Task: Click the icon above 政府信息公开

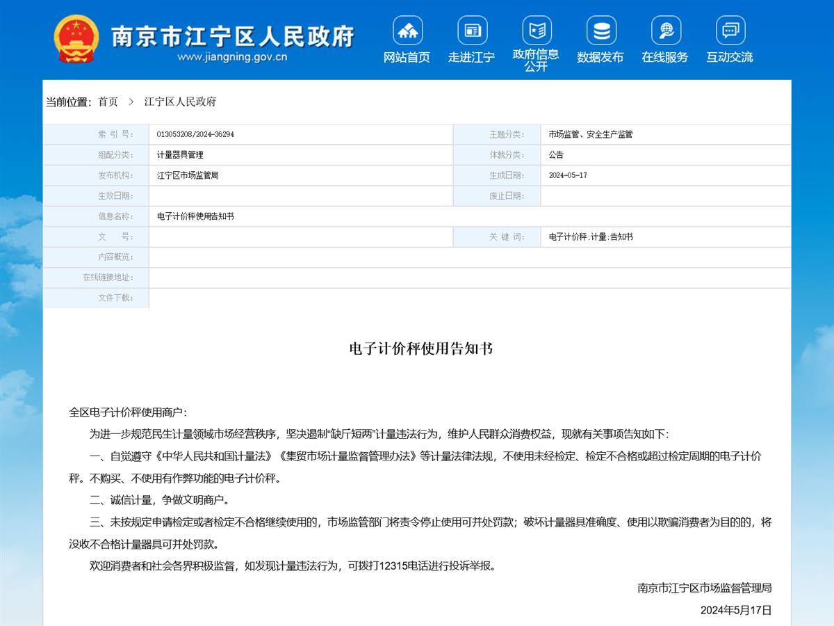Action: pyautogui.click(x=537, y=31)
